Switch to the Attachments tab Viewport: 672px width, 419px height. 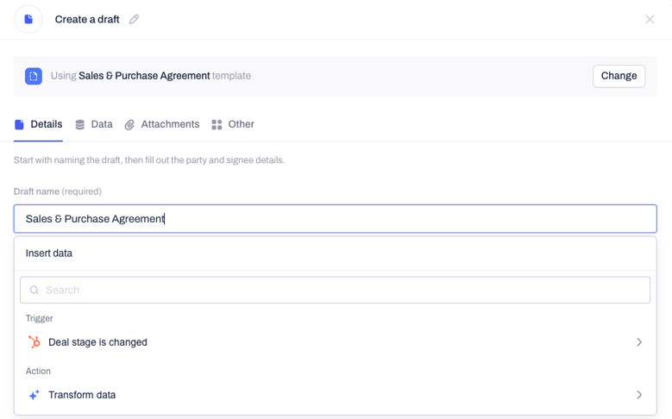(x=162, y=125)
